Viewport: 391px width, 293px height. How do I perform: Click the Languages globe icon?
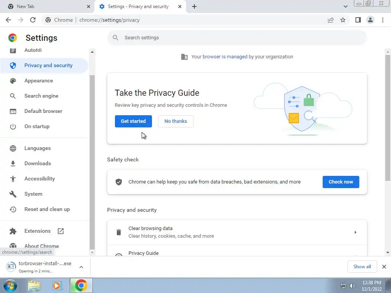click(x=13, y=148)
